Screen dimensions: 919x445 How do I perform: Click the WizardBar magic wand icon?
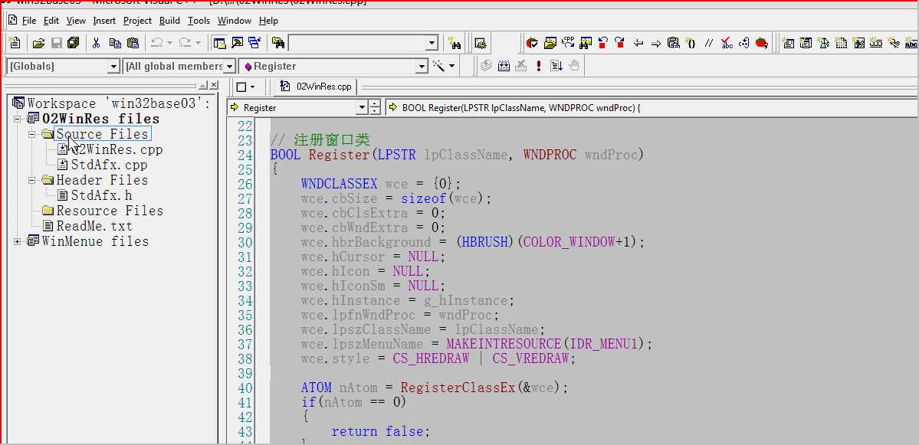click(x=439, y=66)
